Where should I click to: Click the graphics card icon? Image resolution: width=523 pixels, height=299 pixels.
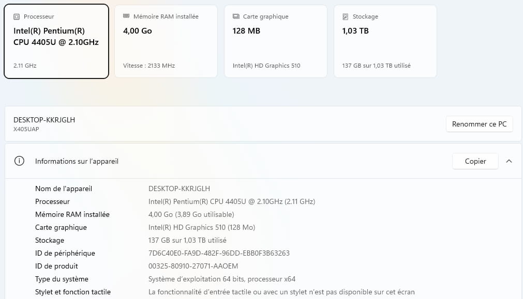(236, 17)
